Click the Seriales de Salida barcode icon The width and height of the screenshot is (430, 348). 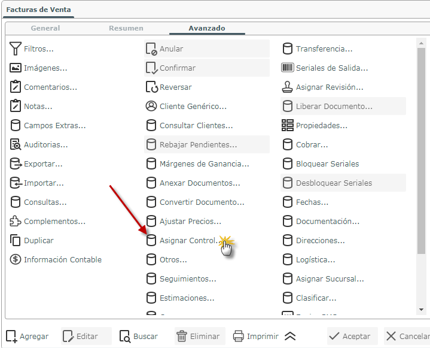tap(288, 68)
